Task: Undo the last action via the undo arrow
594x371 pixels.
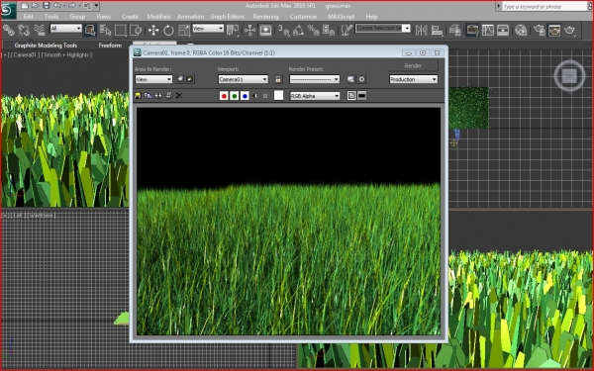Action: click(x=56, y=6)
